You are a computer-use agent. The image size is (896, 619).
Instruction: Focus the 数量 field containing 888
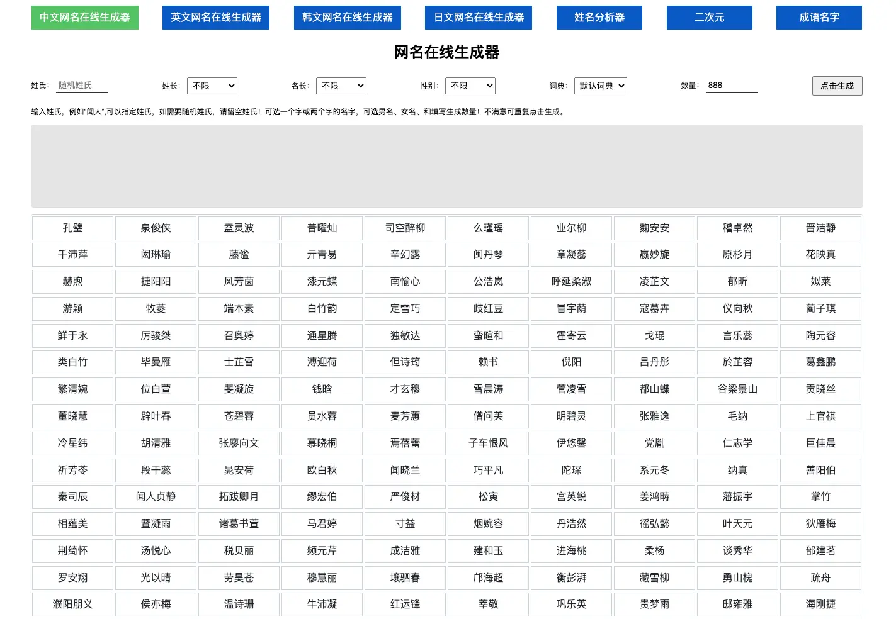click(732, 86)
